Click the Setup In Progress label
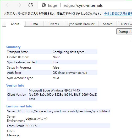132x140 pixels. 19,68
